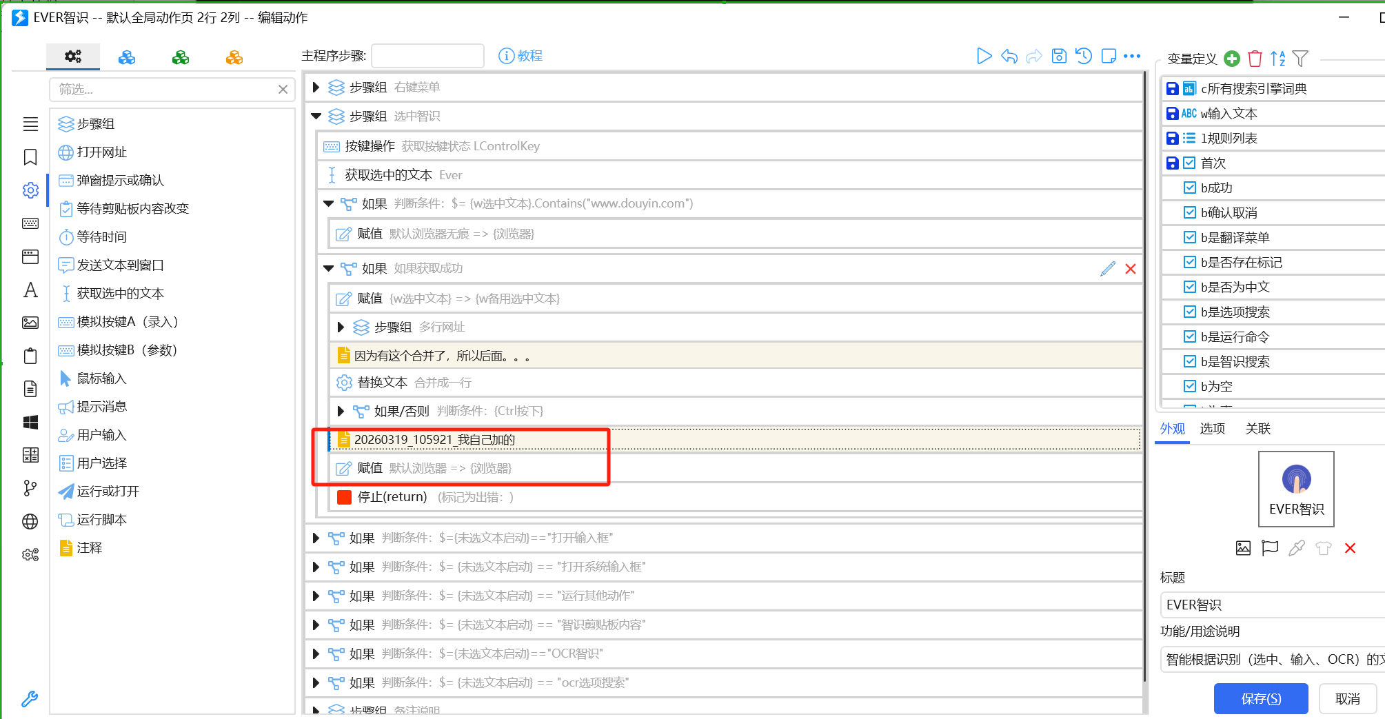
Task: Open the wrench tools icon at bottom
Action: tap(30, 699)
